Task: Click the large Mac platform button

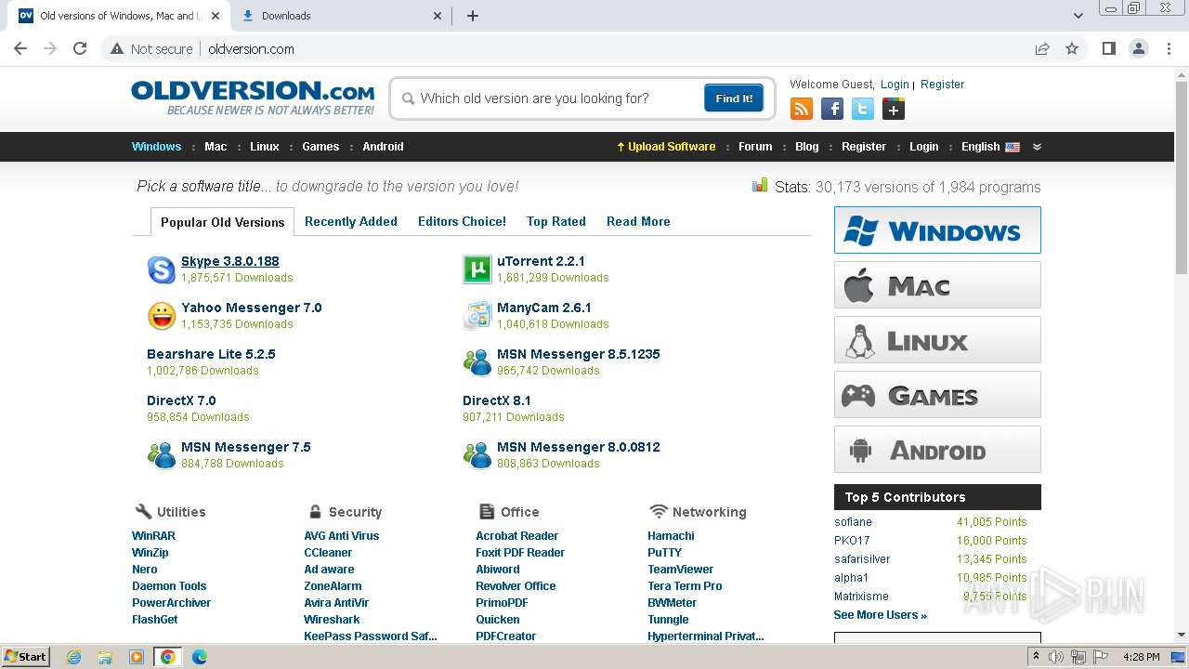Action: click(937, 284)
